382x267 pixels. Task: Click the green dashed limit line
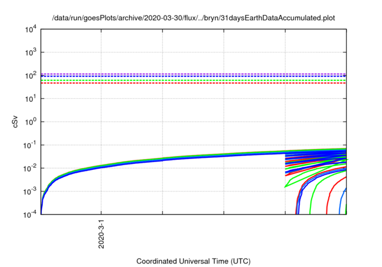pyautogui.click(x=193, y=80)
